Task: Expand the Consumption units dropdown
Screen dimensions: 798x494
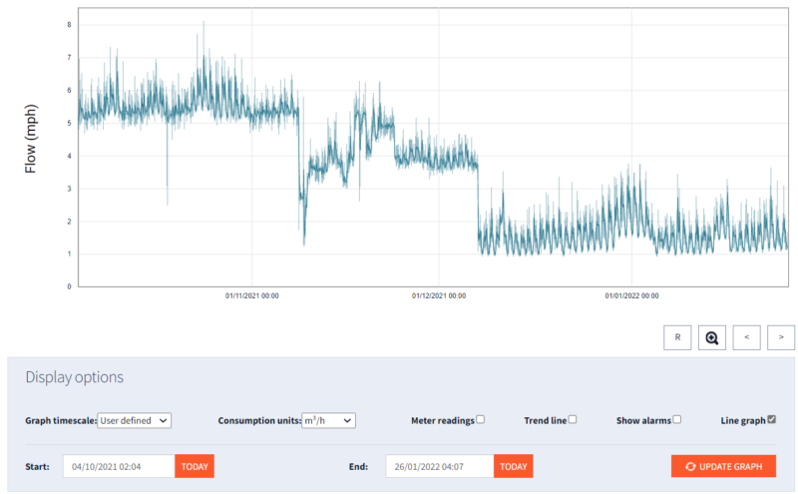Action: pos(328,421)
